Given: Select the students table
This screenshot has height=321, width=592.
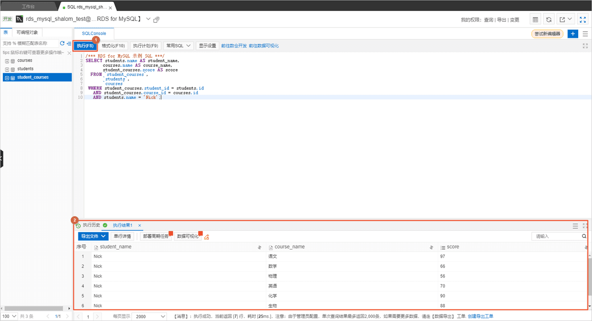Looking at the screenshot, I should pos(26,69).
